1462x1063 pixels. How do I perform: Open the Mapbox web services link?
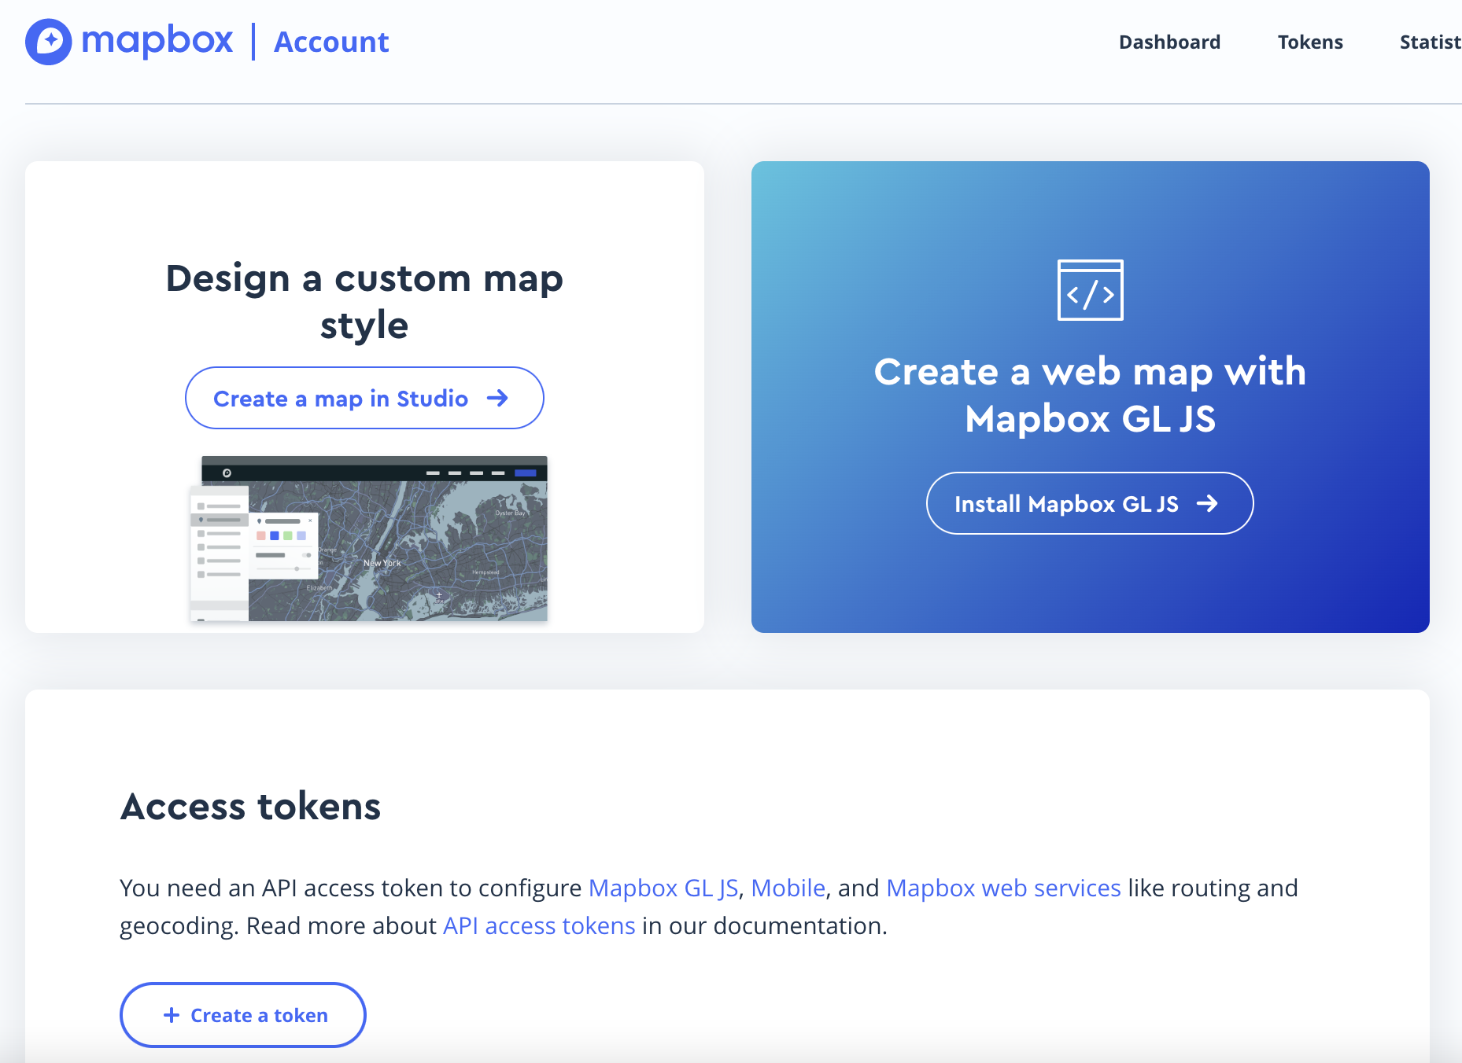(x=1003, y=888)
